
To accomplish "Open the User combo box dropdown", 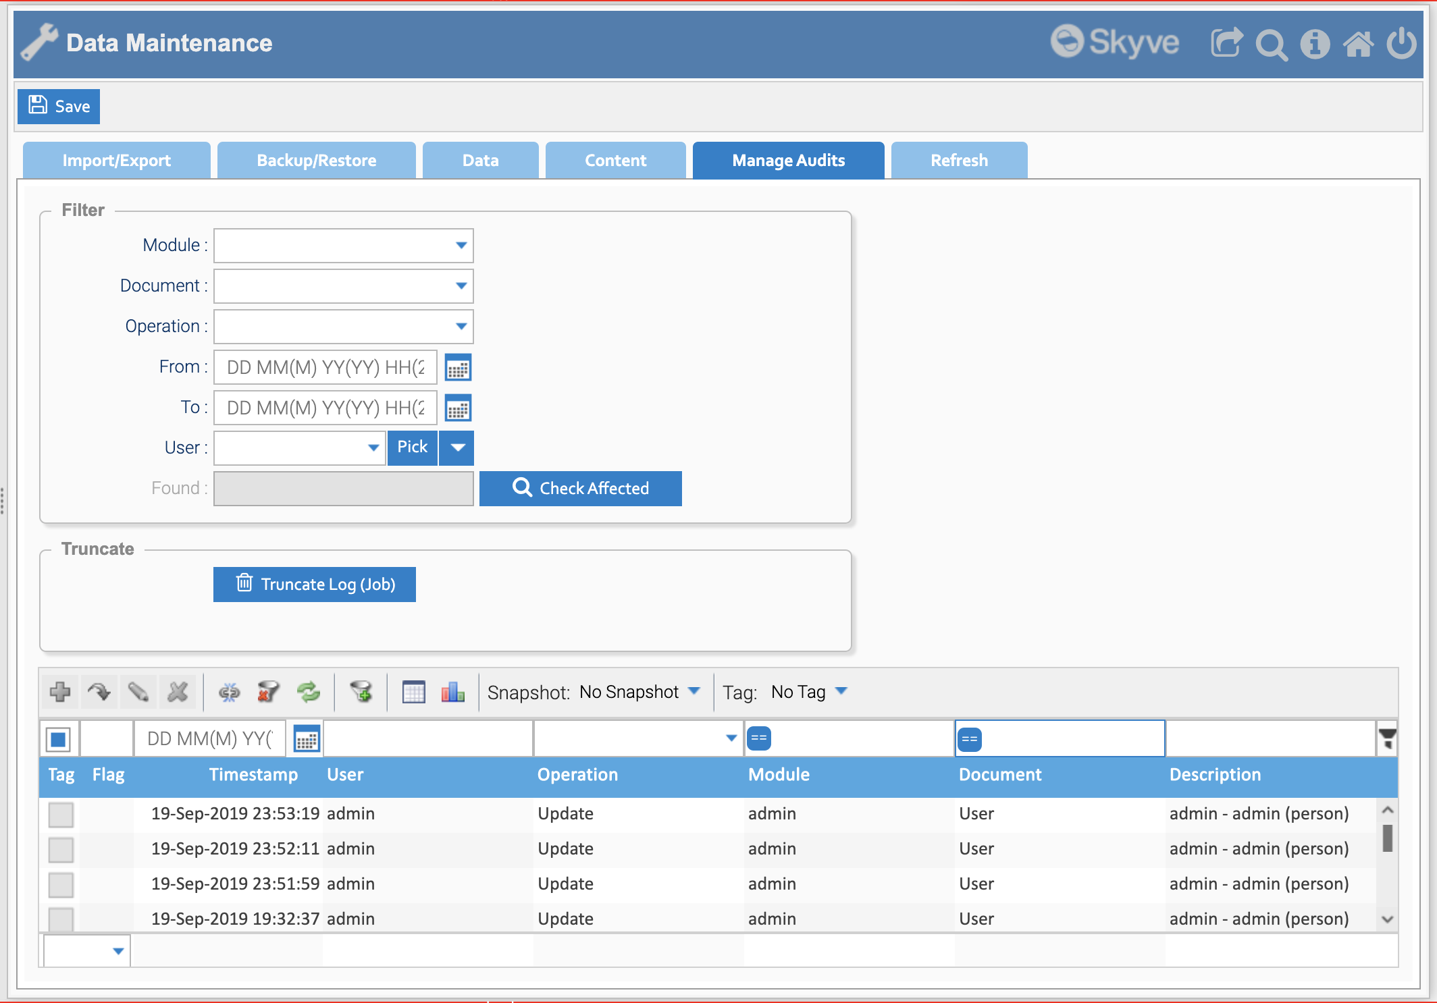I will (373, 448).
